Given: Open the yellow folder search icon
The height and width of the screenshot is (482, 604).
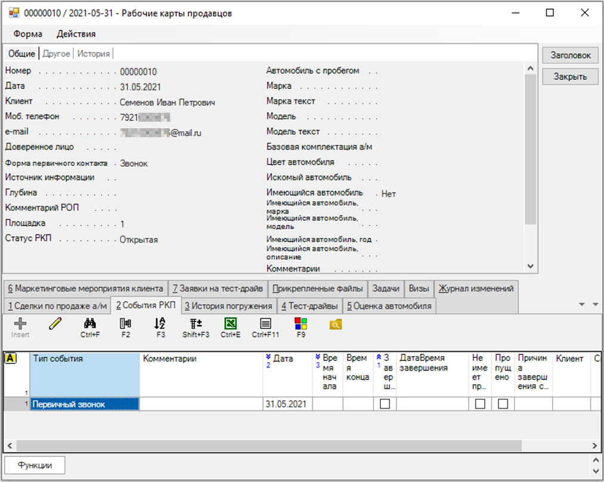Looking at the screenshot, I should pyautogui.click(x=336, y=324).
